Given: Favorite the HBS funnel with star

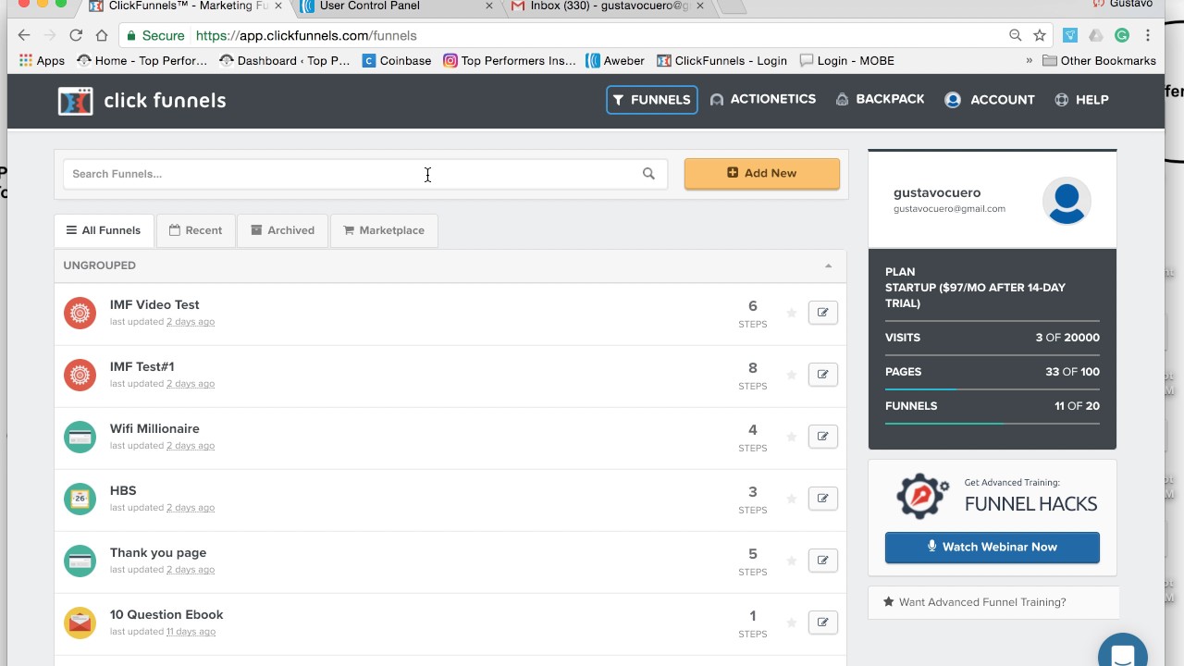Looking at the screenshot, I should [x=791, y=499].
